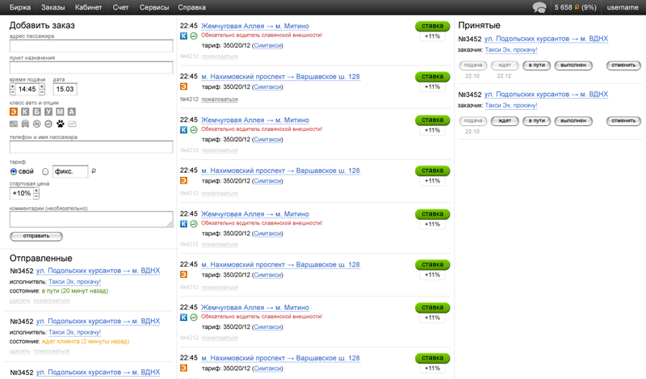The height and width of the screenshot is (379, 646).
Task: Open executor link for sent order 'ждет клиента'
Action: click(x=74, y=332)
